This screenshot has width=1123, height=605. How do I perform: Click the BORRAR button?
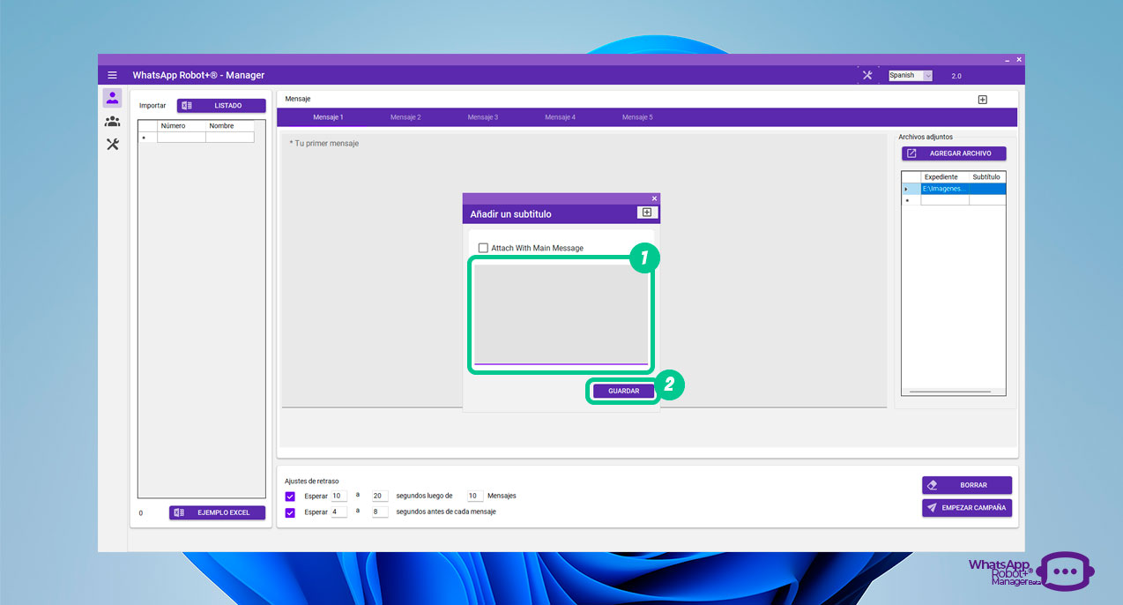(x=967, y=485)
